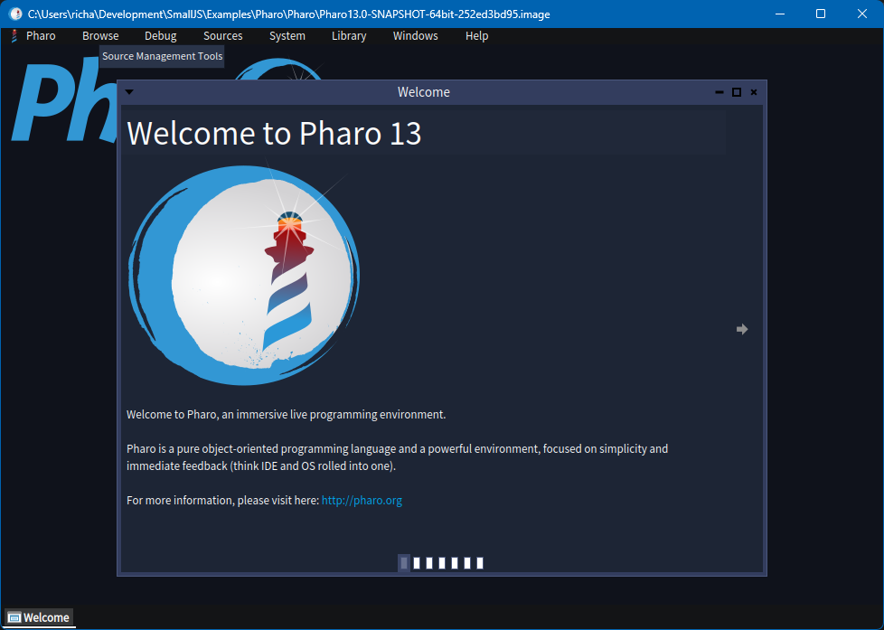Click the image file path title text
Screen dimensions: 884x630
pyautogui.click(x=288, y=14)
